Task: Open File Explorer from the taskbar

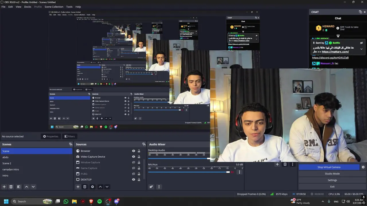Action: tap(74, 201)
